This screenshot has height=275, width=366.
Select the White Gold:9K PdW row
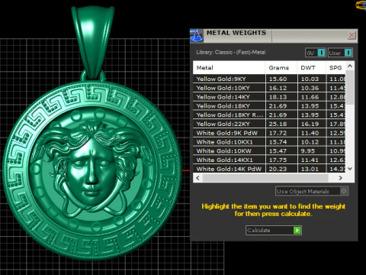click(269, 133)
